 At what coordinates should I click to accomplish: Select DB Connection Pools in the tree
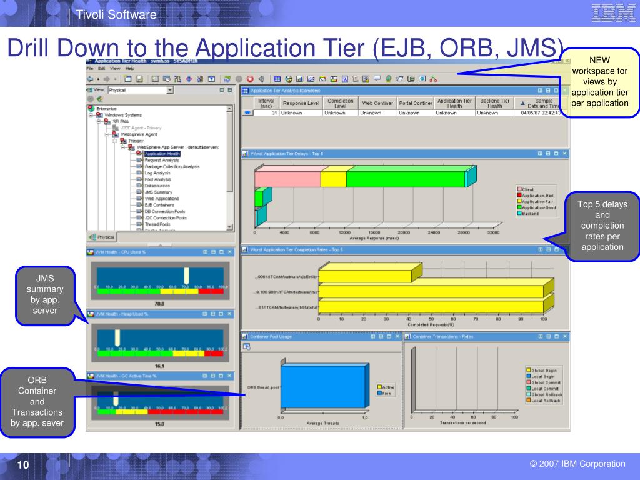point(165,211)
